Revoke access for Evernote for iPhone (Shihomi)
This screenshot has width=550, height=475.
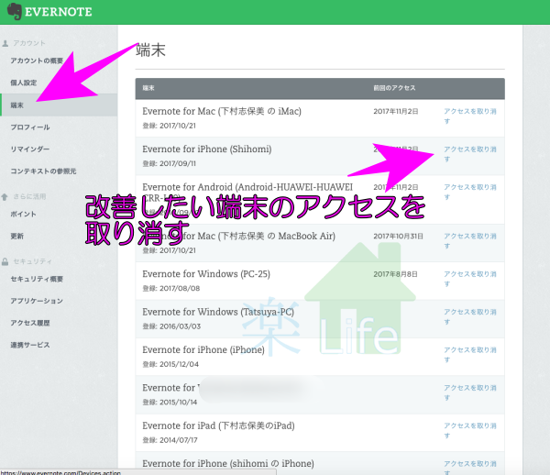470,154
